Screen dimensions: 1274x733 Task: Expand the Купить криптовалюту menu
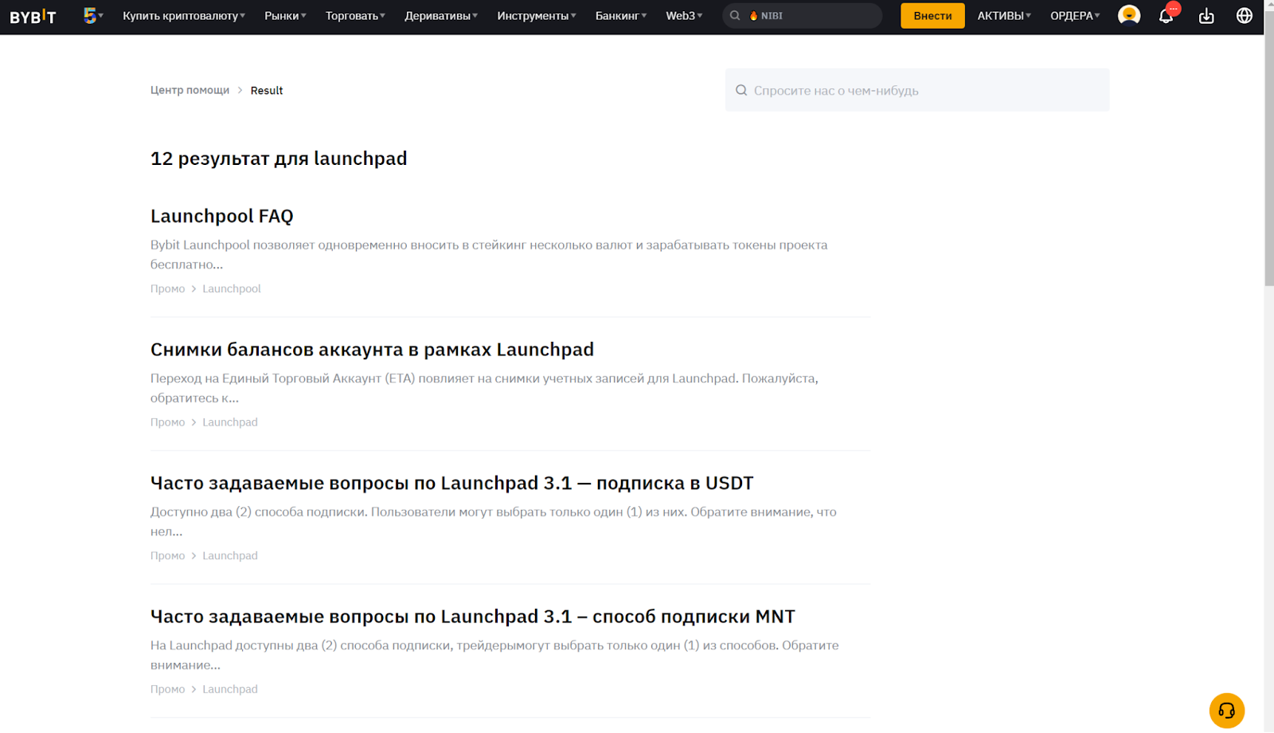pyautogui.click(x=184, y=15)
